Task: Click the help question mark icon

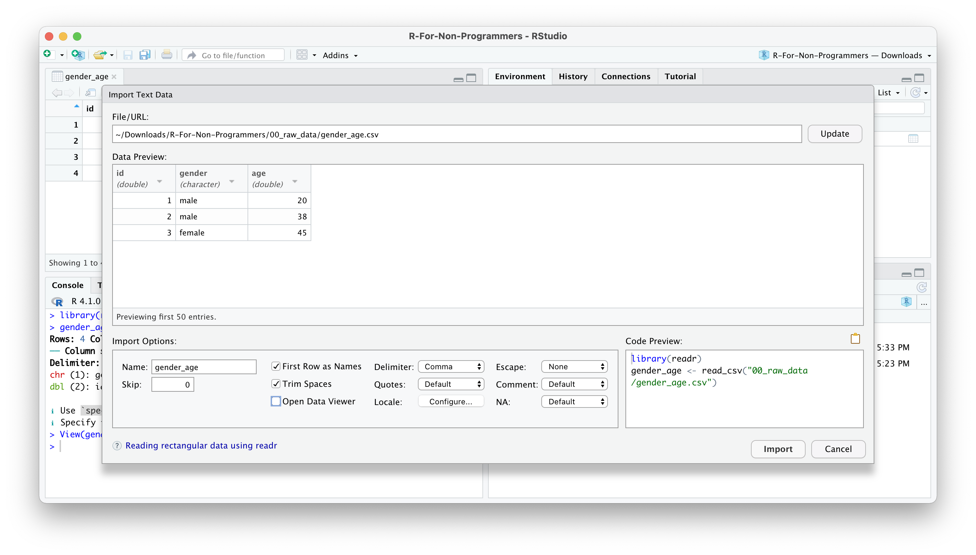Action: pos(117,446)
